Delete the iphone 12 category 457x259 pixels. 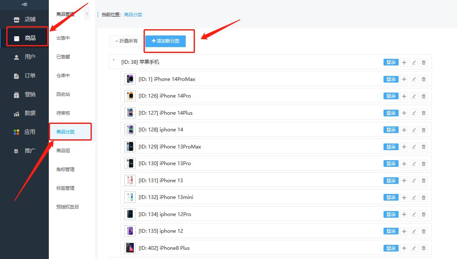pos(424,231)
